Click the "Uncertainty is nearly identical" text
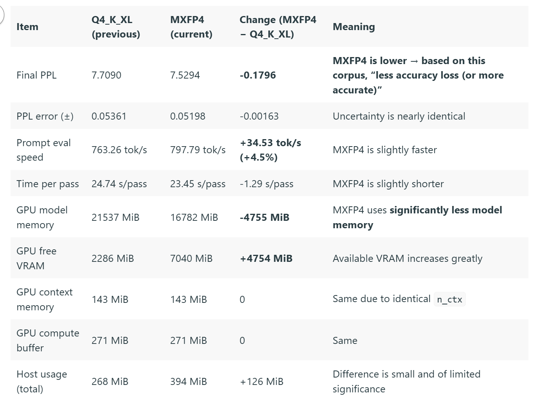This screenshot has height=408, width=539. [x=399, y=116]
